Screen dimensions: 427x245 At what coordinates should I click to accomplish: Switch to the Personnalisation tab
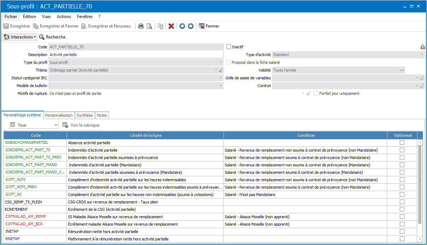click(59, 115)
